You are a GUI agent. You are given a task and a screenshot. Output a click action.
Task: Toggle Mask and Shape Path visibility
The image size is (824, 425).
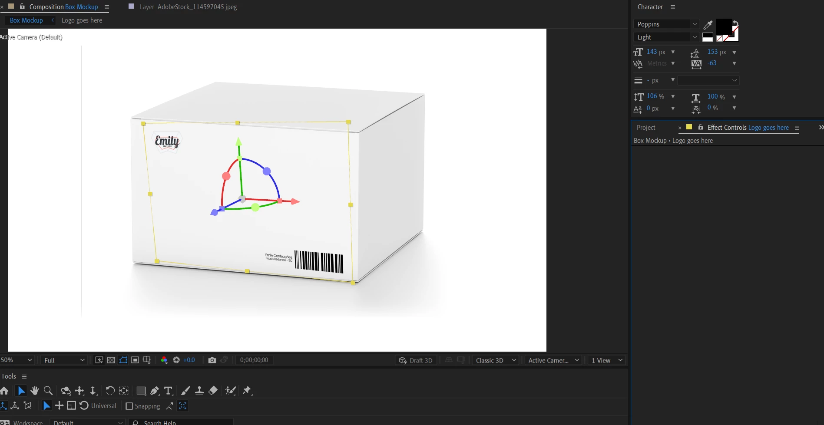[x=123, y=360]
